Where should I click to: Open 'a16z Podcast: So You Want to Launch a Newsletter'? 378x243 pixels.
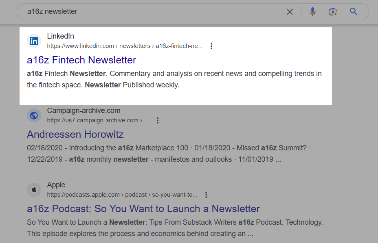click(143, 208)
